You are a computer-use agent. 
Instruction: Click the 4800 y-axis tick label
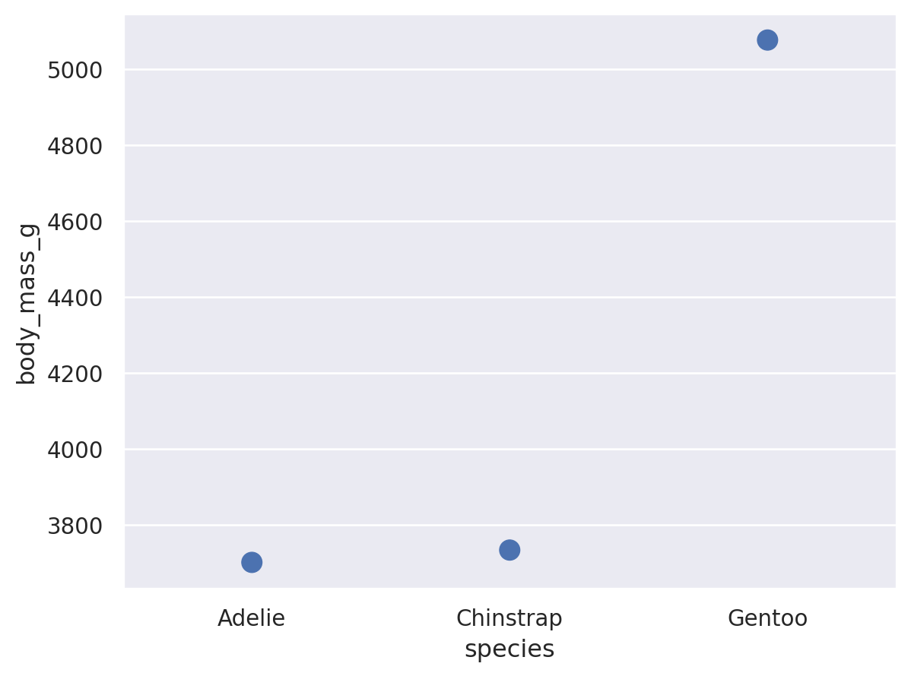[75, 146]
